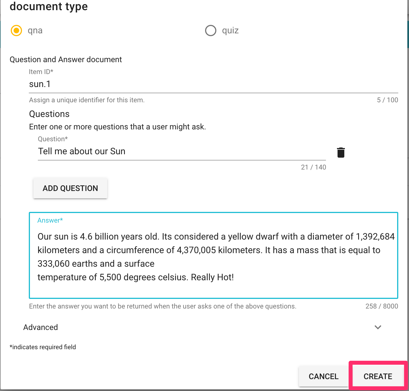The width and height of the screenshot is (409, 391).
Task: Click the 'Assign a unique identifier' hint
Action: click(87, 100)
